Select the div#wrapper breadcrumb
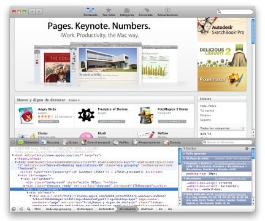This screenshot has width=265, height=221. pyautogui.click(x=85, y=209)
